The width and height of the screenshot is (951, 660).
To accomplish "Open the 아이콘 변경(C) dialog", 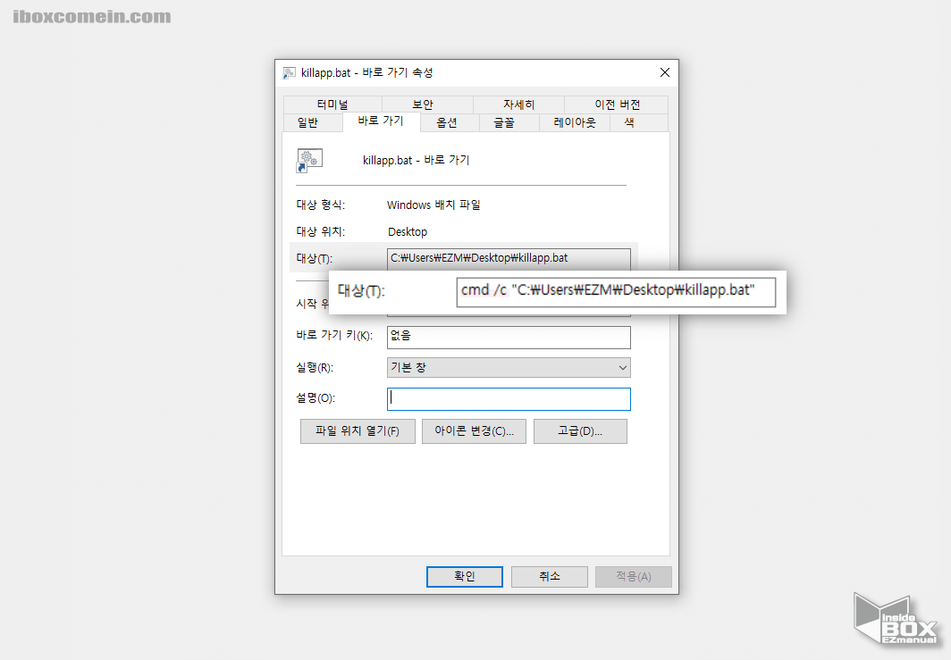I will click(474, 430).
